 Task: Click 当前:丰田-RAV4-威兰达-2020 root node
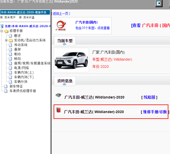tap(28, 26)
